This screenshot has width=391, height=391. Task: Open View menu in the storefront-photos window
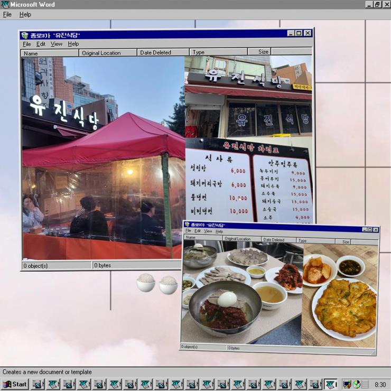pyautogui.click(x=57, y=44)
